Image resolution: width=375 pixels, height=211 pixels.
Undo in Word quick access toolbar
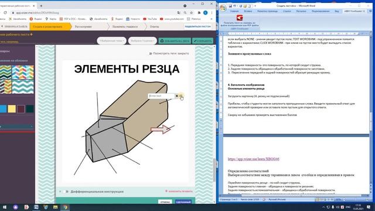234,6
